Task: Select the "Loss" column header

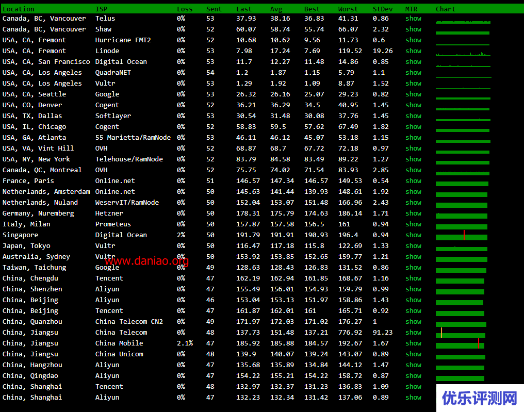Action: [x=185, y=9]
